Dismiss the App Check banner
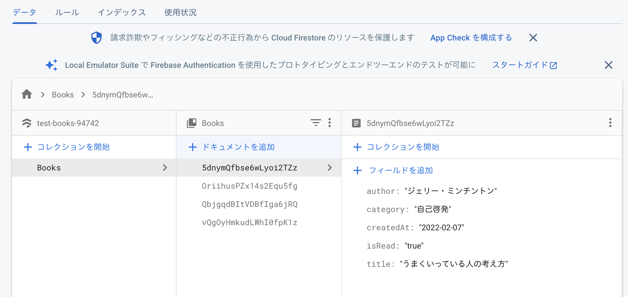Screen dimensions: 628x297 [533, 38]
